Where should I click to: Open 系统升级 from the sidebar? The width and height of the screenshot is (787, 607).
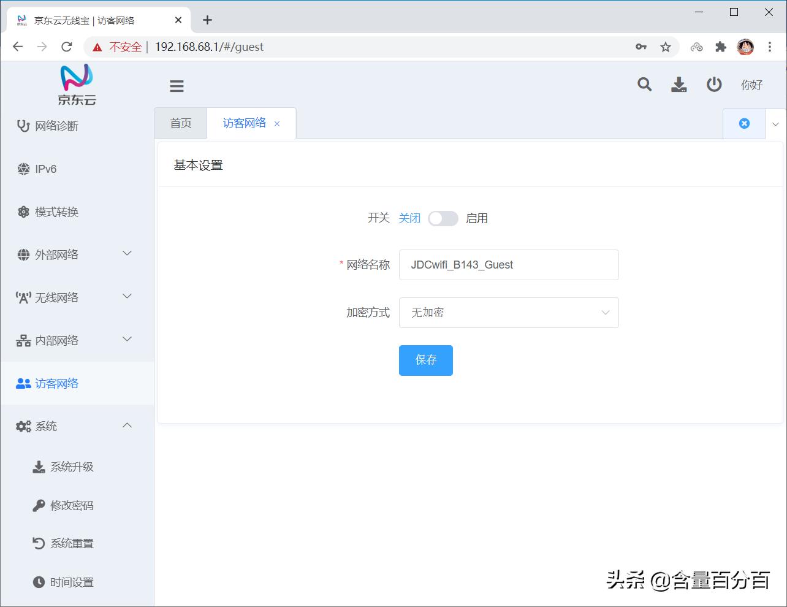[x=71, y=467]
